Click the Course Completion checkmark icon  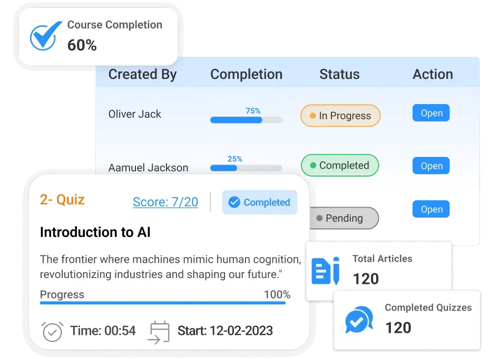click(x=43, y=36)
